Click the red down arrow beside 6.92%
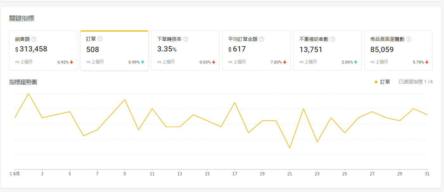The height and width of the screenshot is (192, 444). click(72, 62)
